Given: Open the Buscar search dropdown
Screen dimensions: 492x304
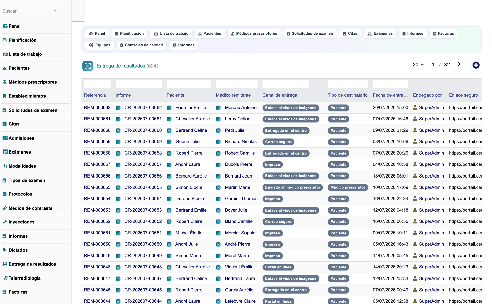Looking at the screenshot, I should tap(30, 11).
